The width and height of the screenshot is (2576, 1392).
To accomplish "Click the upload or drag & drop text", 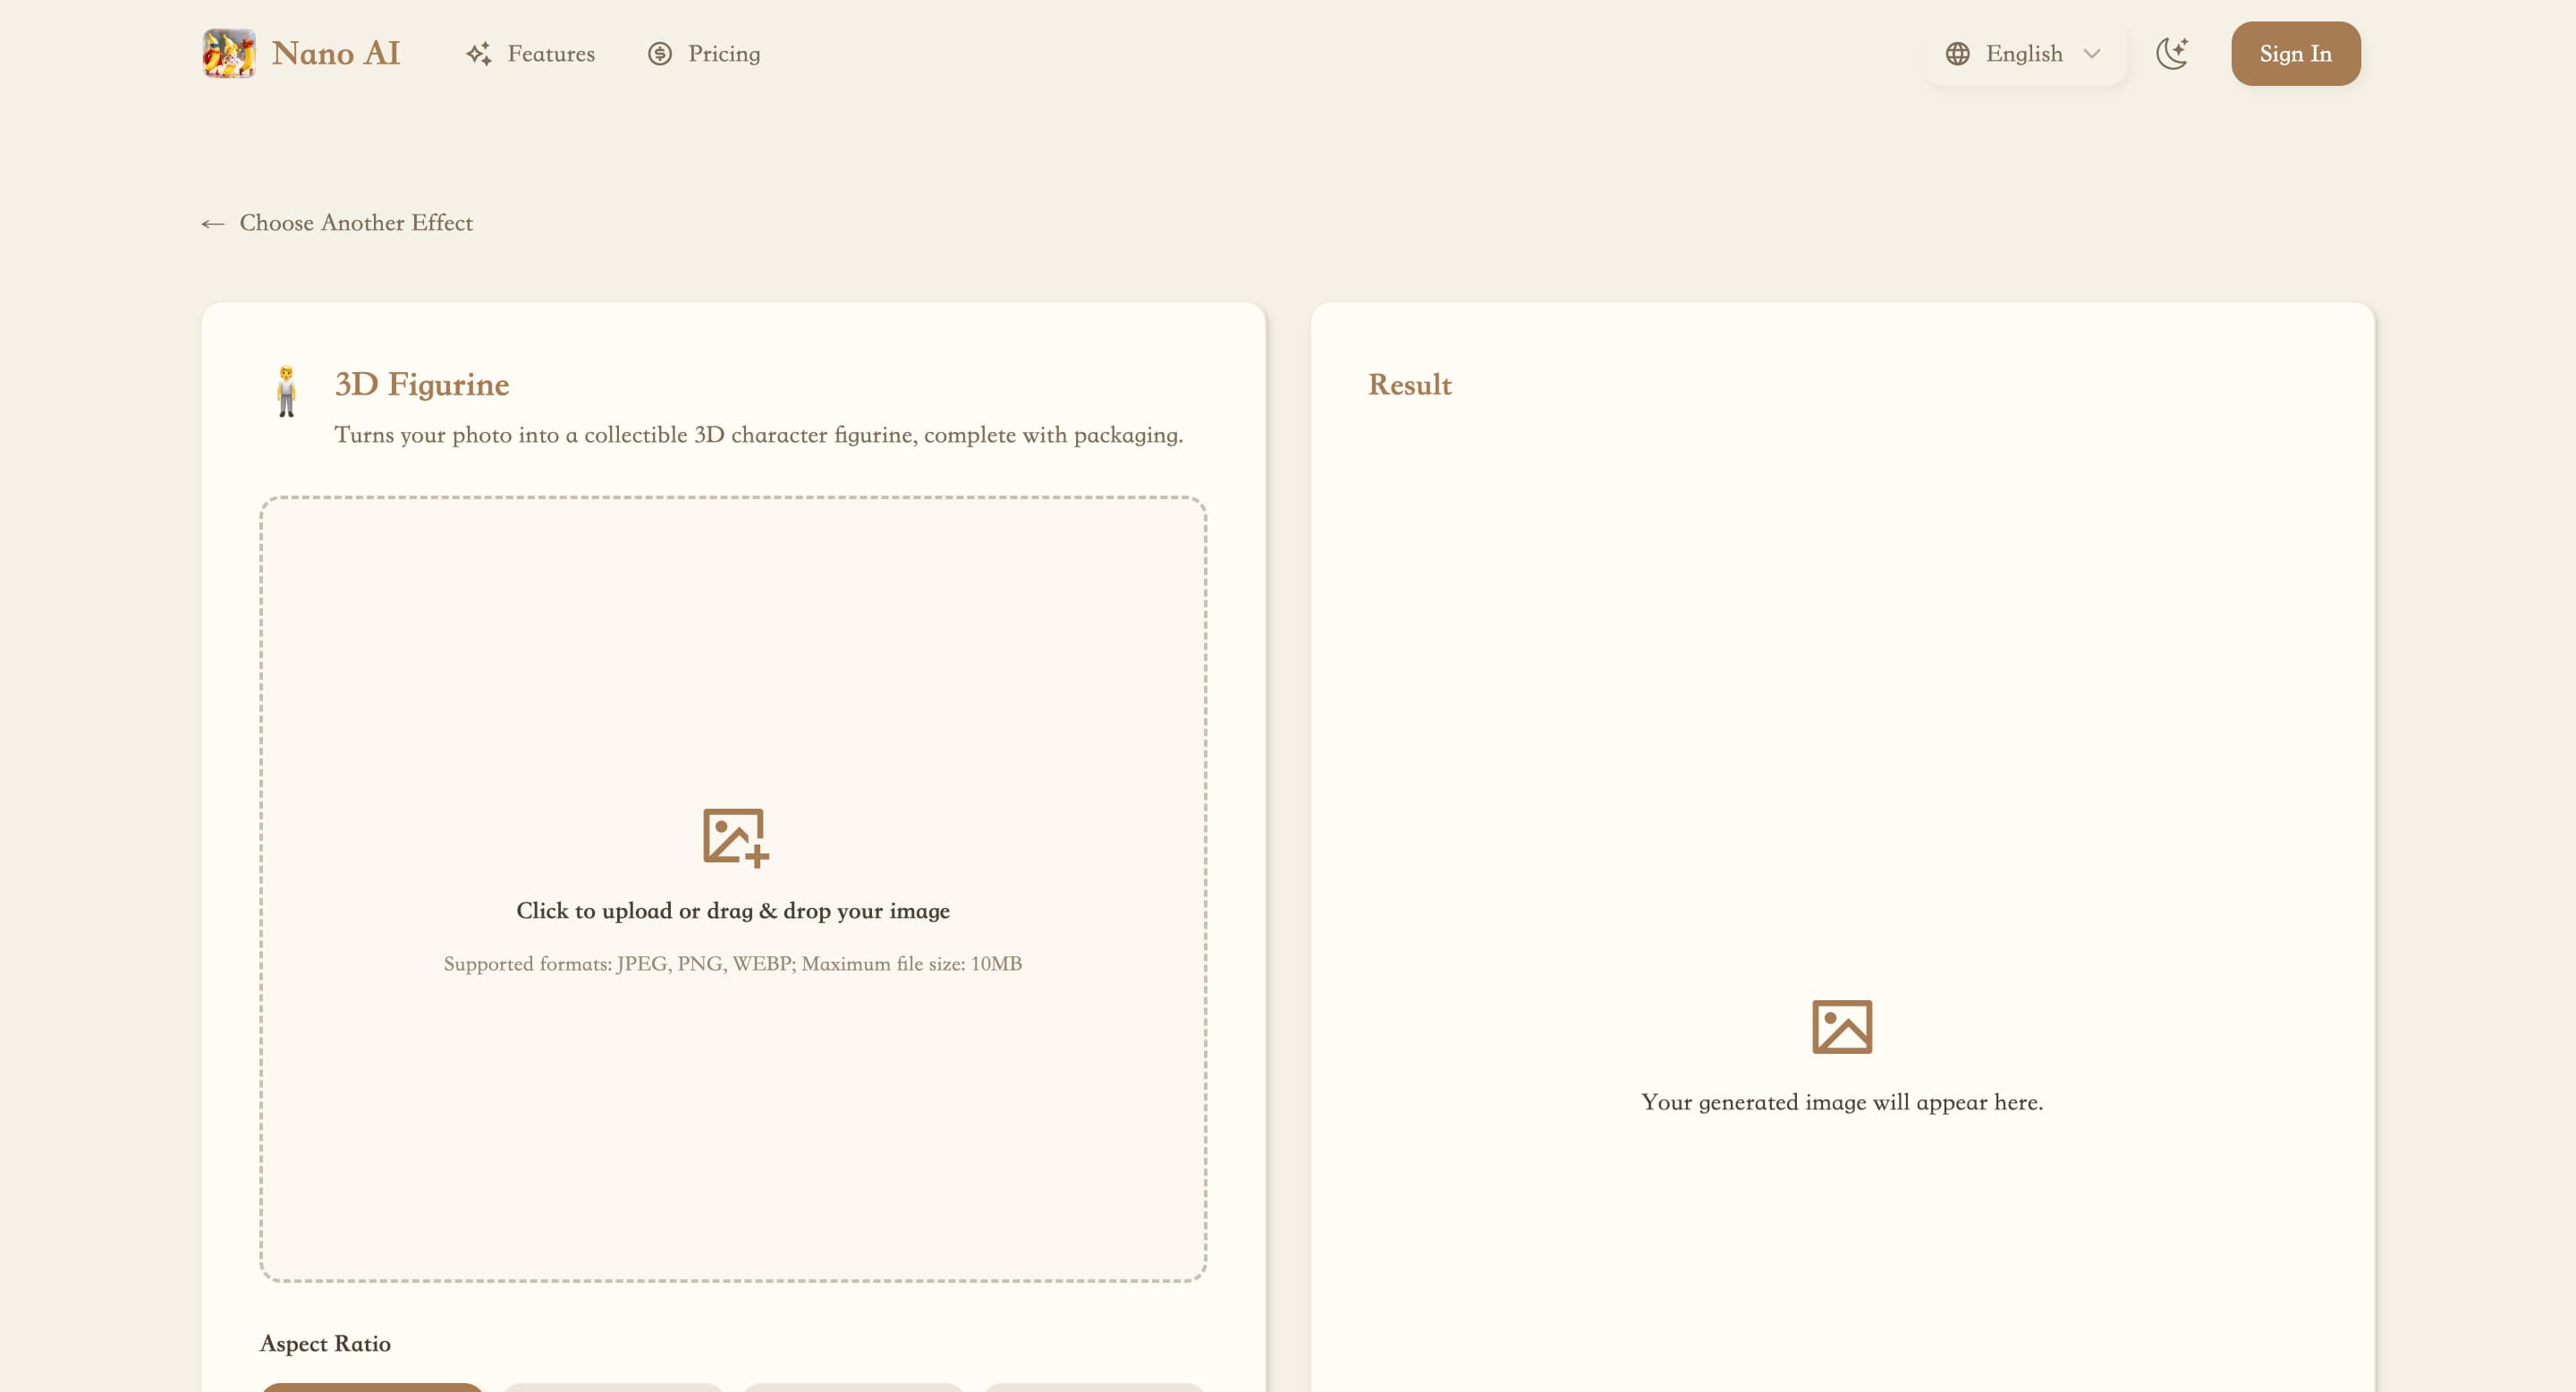I will point(733,911).
